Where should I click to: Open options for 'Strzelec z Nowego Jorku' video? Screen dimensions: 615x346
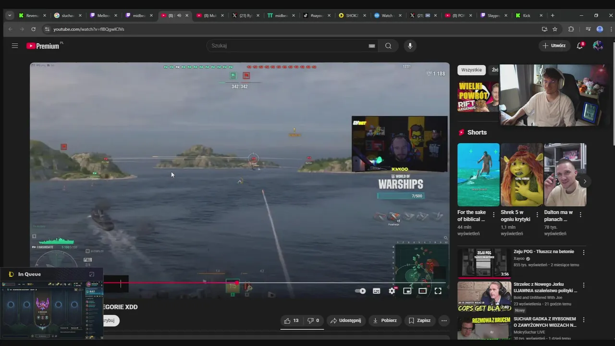(x=584, y=285)
